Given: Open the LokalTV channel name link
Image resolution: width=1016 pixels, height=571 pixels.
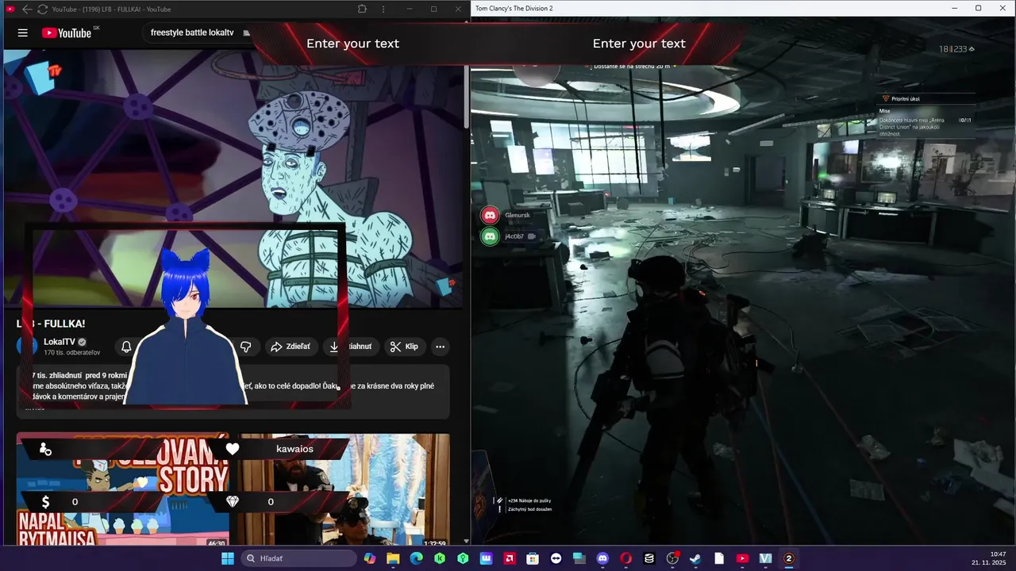Looking at the screenshot, I should (x=60, y=342).
